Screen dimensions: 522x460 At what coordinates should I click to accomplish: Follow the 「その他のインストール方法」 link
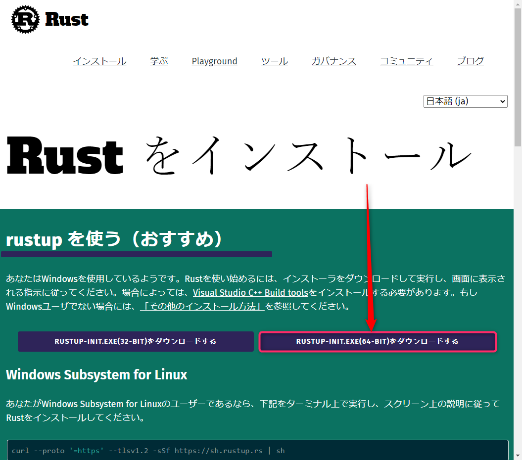(x=202, y=306)
